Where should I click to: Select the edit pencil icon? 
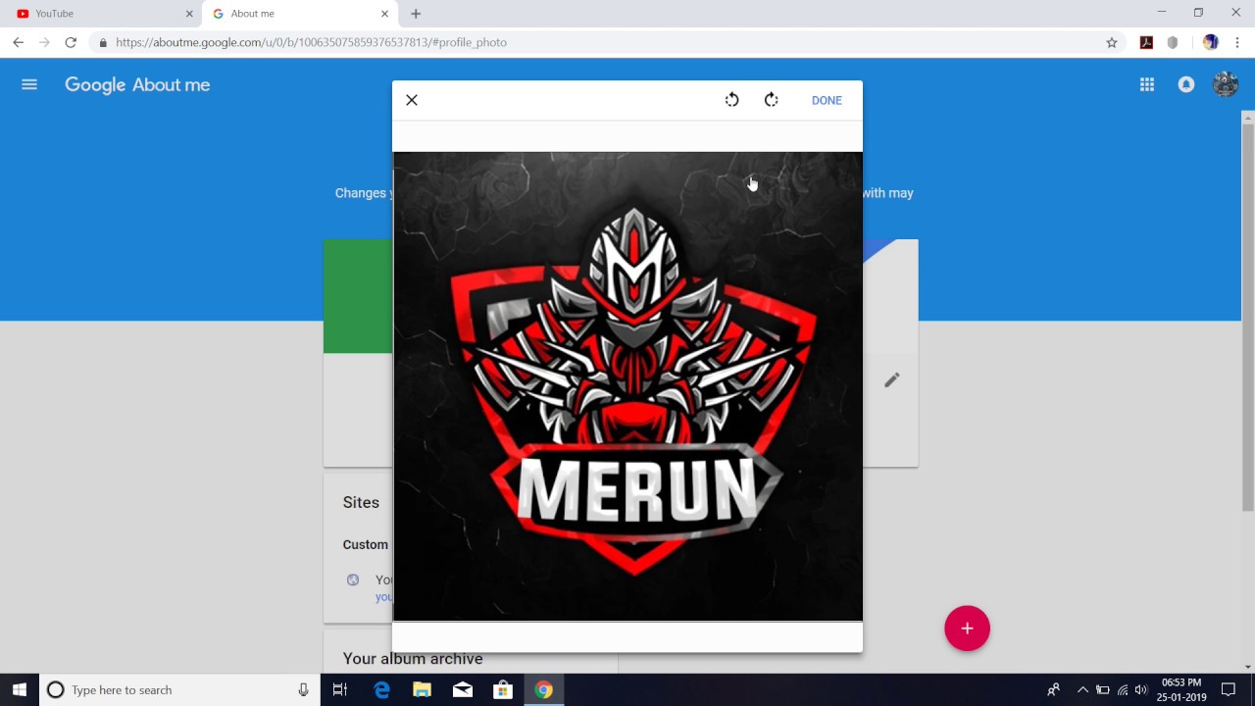pyautogui.click(x=891, y=380)
